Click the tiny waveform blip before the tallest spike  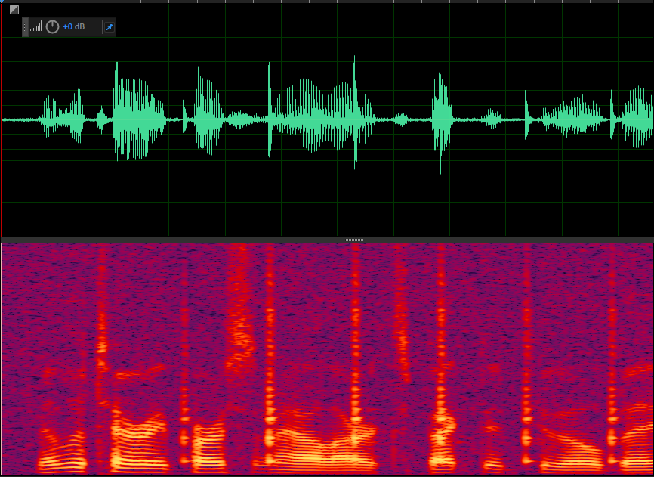coord(401,119)
